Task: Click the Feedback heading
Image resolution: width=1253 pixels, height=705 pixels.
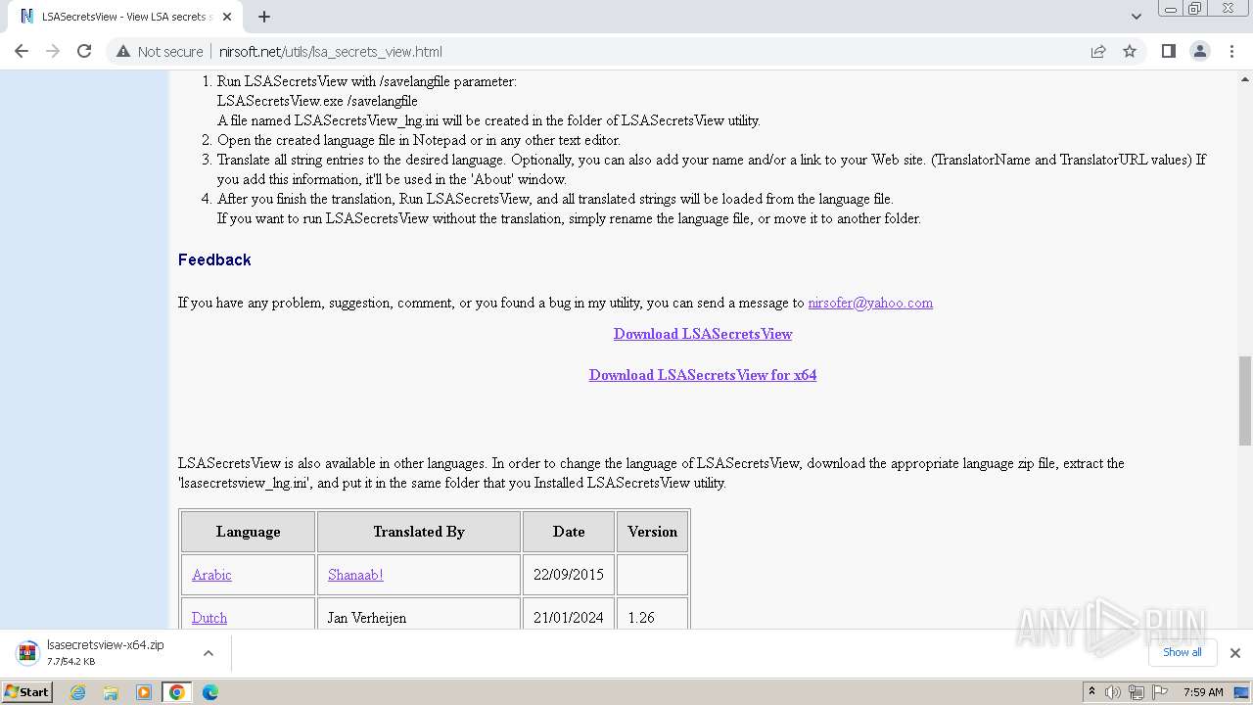Action: click(x=214, y=259)
